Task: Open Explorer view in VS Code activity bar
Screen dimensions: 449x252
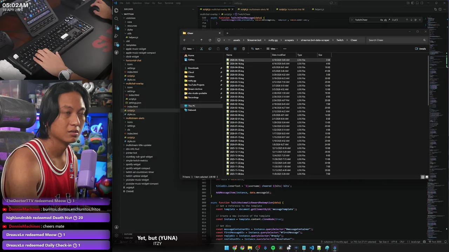Action: click(x=116, y=10)
